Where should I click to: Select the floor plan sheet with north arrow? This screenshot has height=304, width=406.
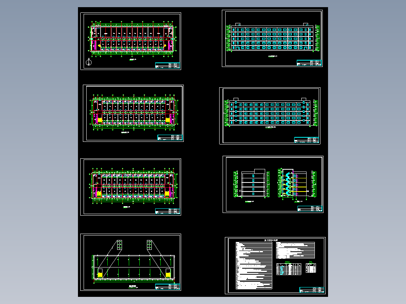(x=131, y=41)
